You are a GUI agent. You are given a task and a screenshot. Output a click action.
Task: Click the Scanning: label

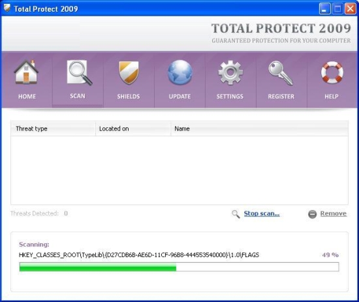tap(34, 245)
